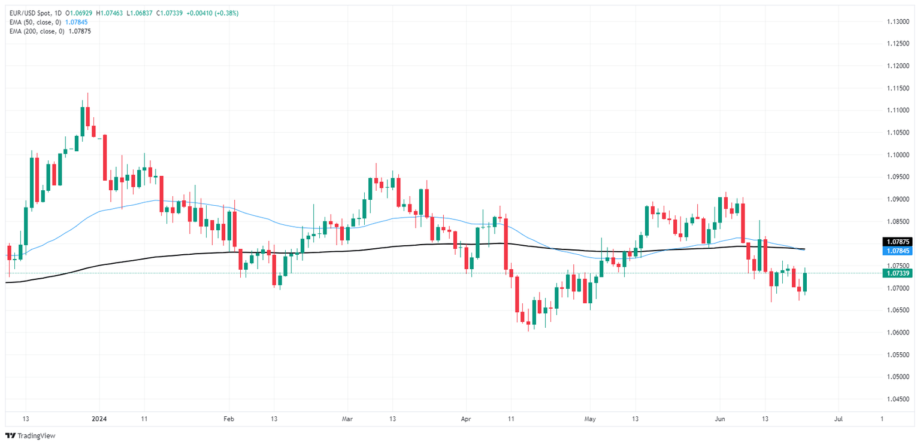Click the TradingView logo icon

click(11, 435)
